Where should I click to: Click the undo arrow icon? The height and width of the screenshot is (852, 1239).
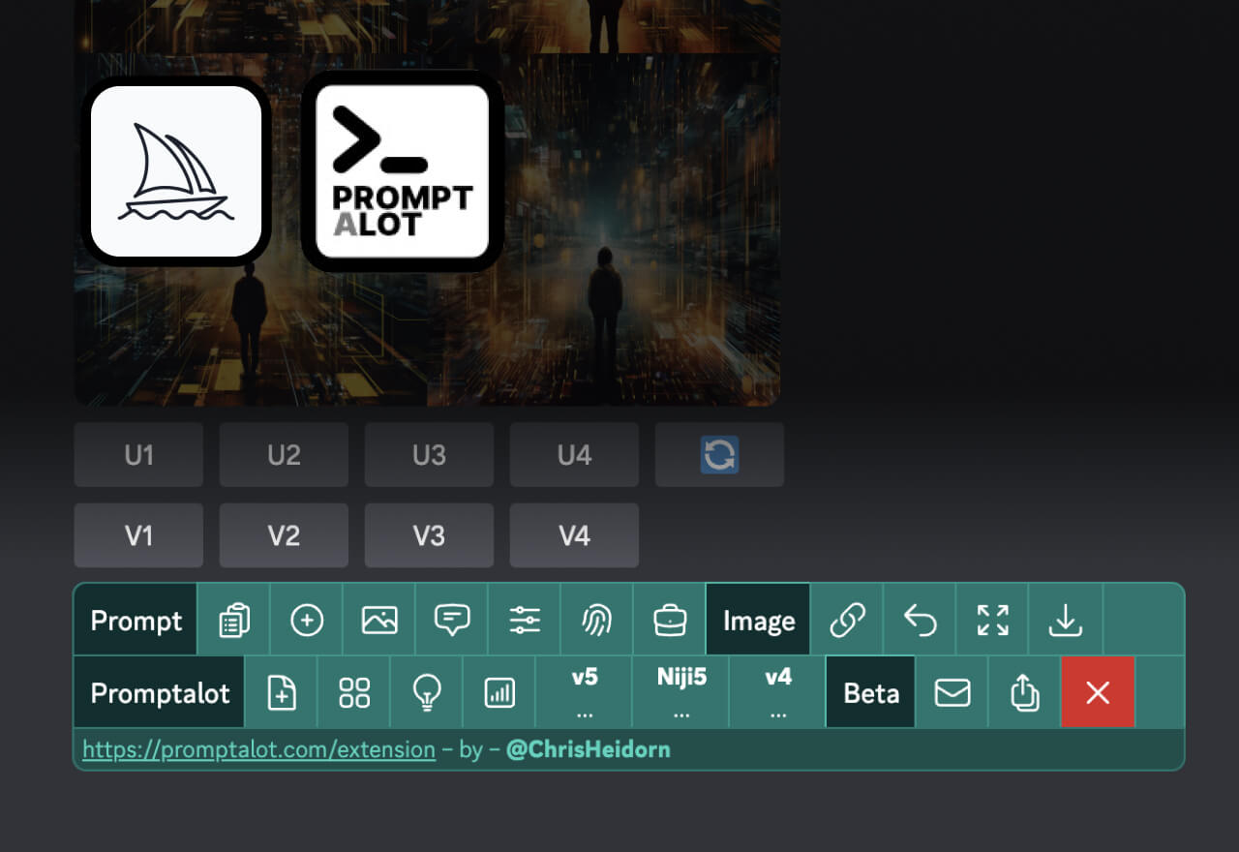(x=919, y=620)
